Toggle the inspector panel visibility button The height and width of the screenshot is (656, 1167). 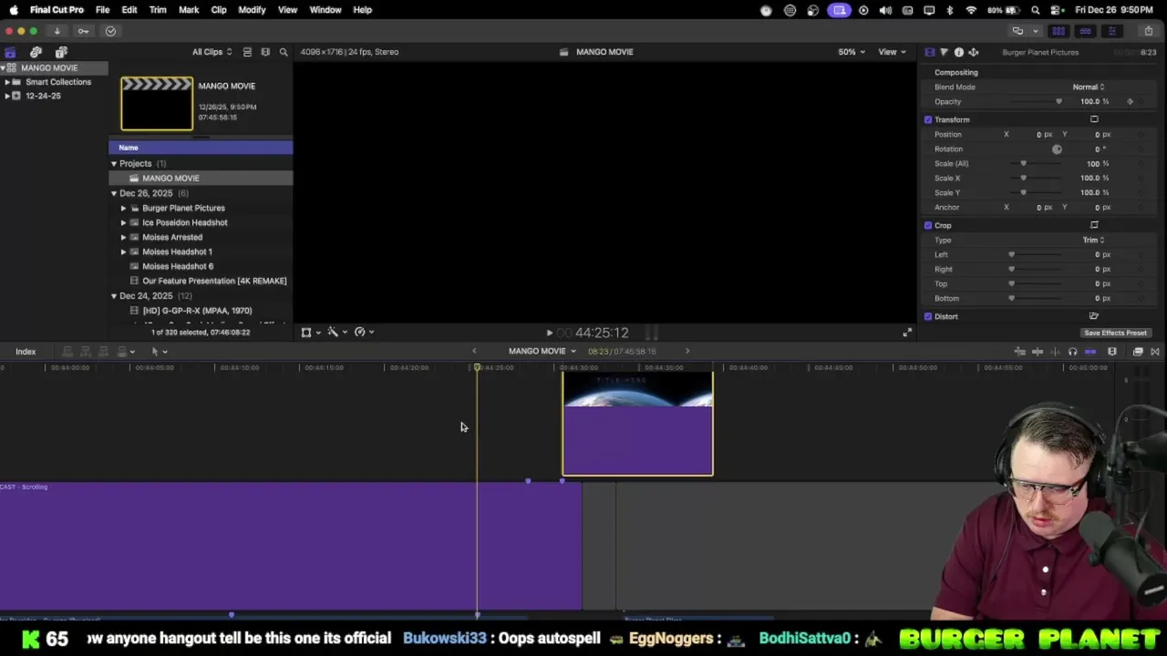pyautogui.click(x=1111, y=31)
